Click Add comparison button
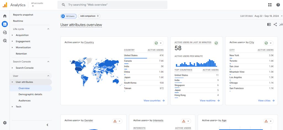 click(x=89, y=16)
